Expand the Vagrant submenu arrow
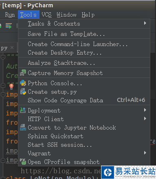 pyautogui.click(x=145, y=153)
